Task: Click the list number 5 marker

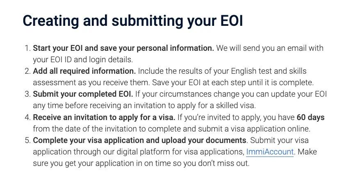Action: click(x=27, y=140)
